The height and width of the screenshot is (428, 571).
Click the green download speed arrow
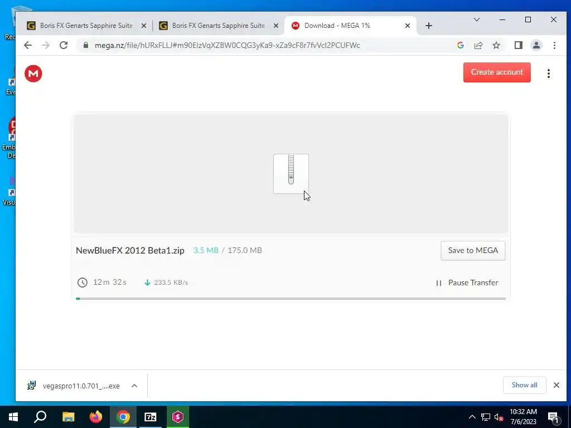click(147, 283)
